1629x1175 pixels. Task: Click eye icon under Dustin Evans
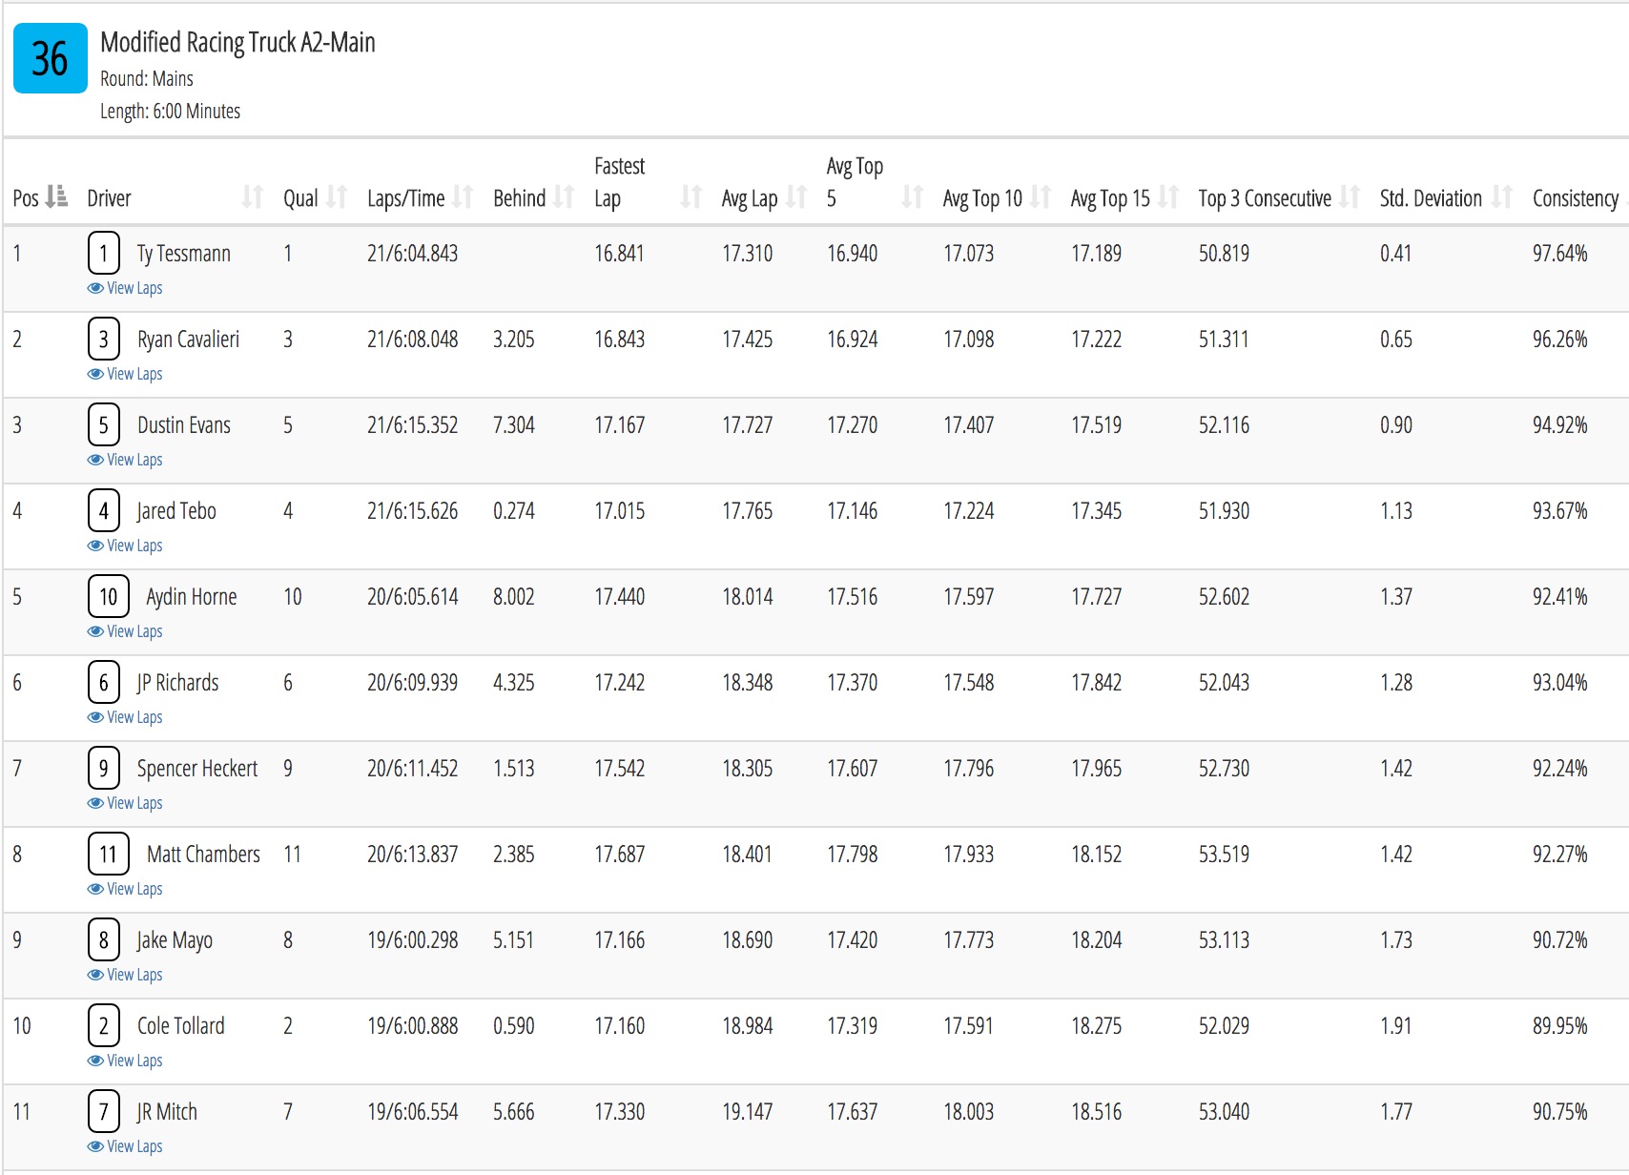click(95, 460)
